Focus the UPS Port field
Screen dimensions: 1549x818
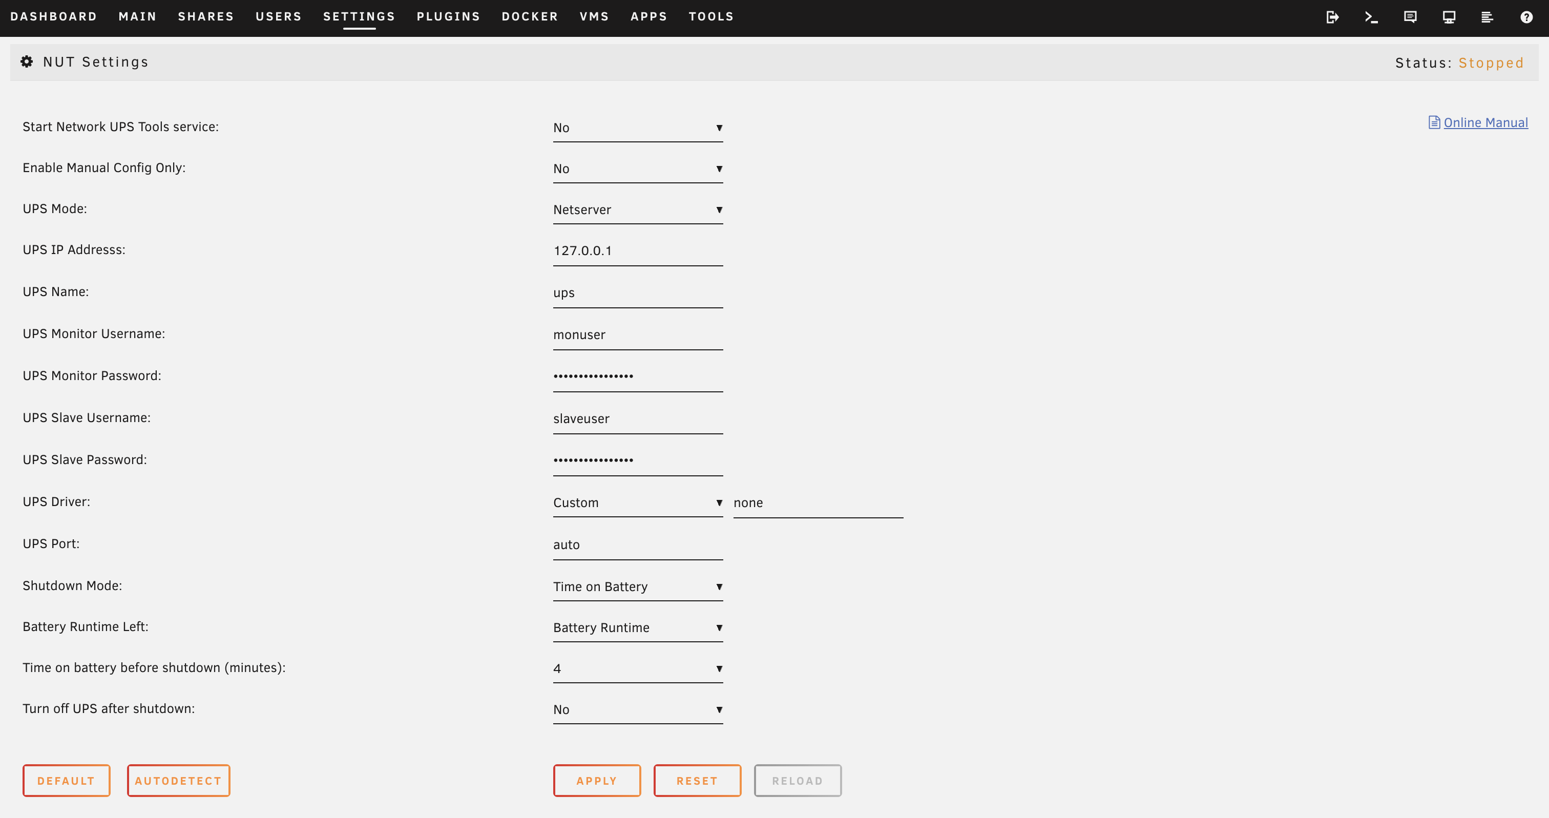[x=638, y=545]
